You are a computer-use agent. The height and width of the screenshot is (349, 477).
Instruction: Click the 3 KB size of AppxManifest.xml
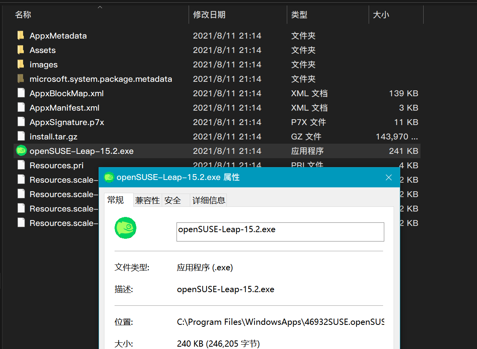tap(408, 108)
